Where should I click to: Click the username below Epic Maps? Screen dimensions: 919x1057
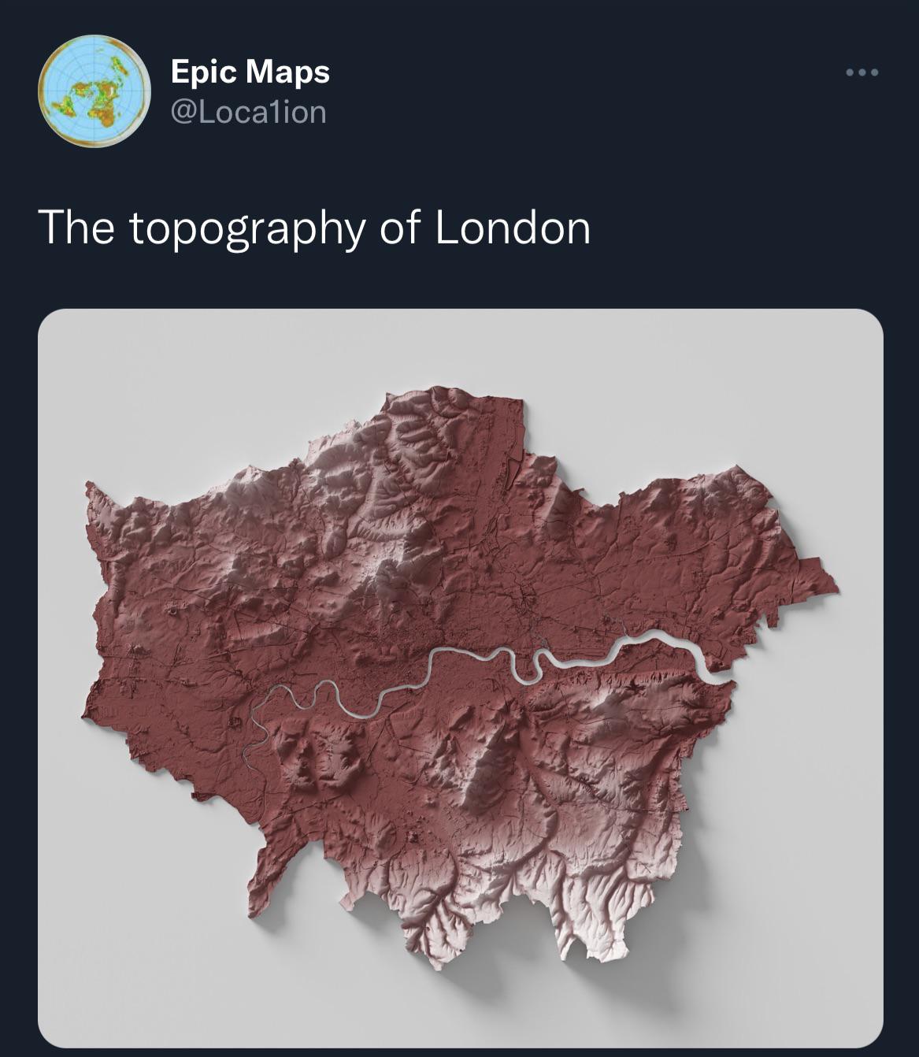(246, 113)
